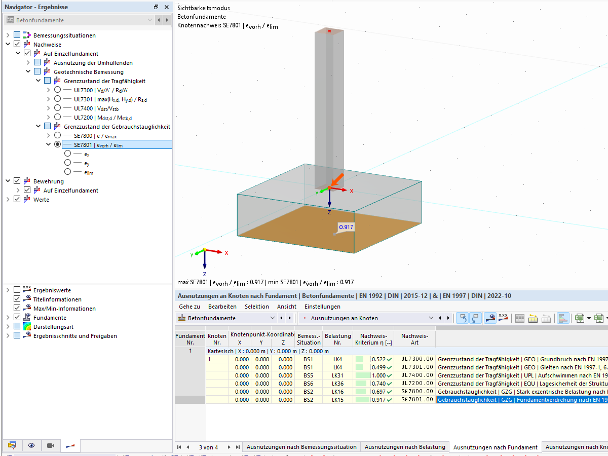Click Gehe zu in the table menu bar

(189, 307)
